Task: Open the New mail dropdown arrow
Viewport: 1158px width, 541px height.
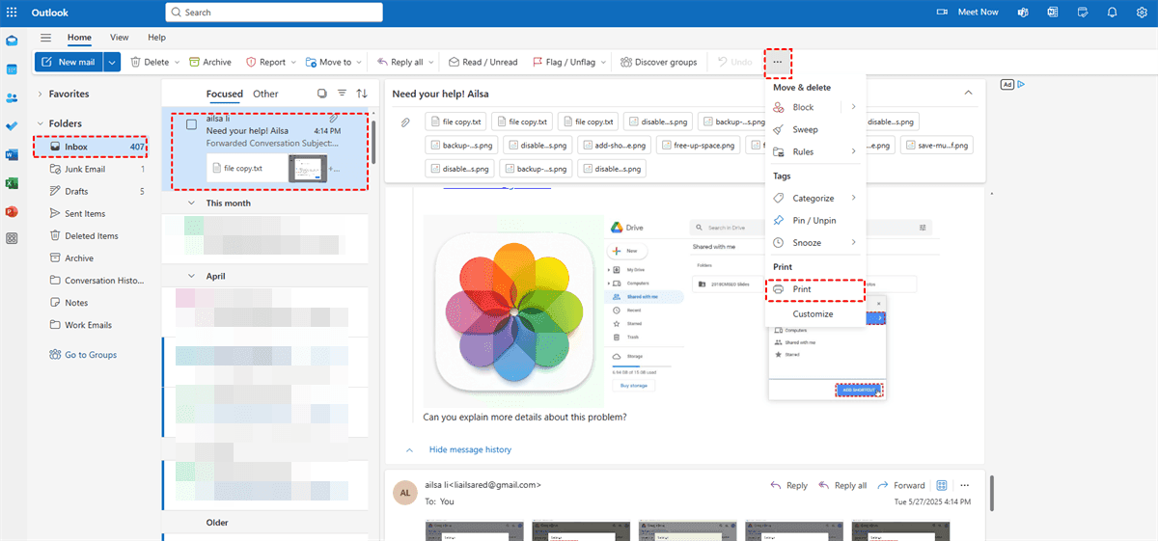Action: tap(113, 62)
